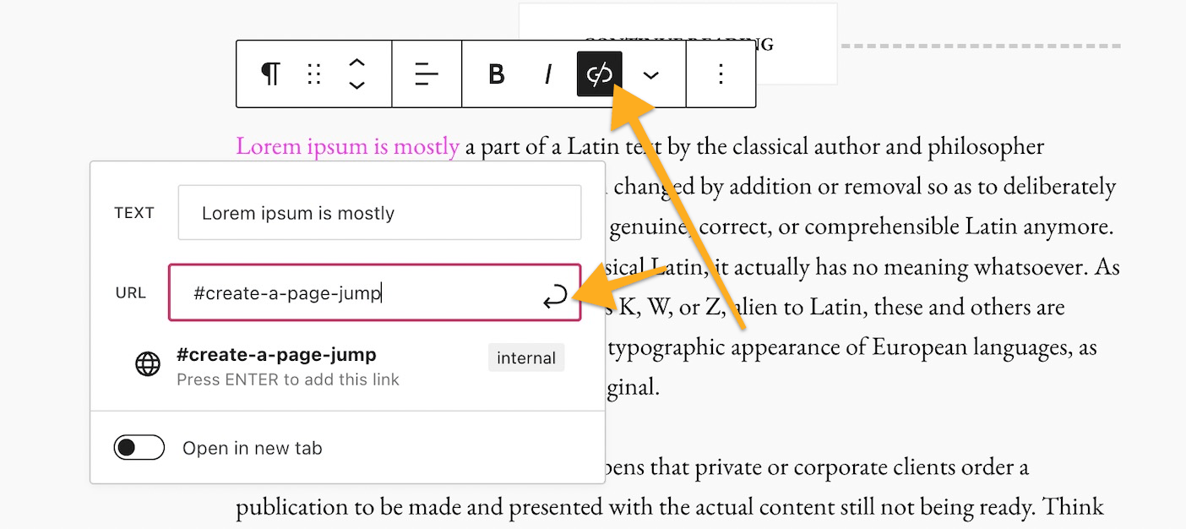Click the paragraph block type icon
Viewport: 1186px width, 529px height.
270,74
